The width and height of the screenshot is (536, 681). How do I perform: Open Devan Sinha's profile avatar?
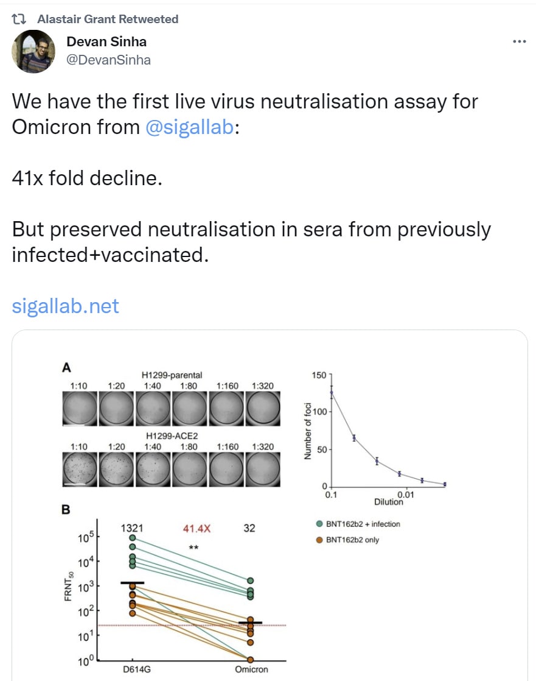(33, 51)
